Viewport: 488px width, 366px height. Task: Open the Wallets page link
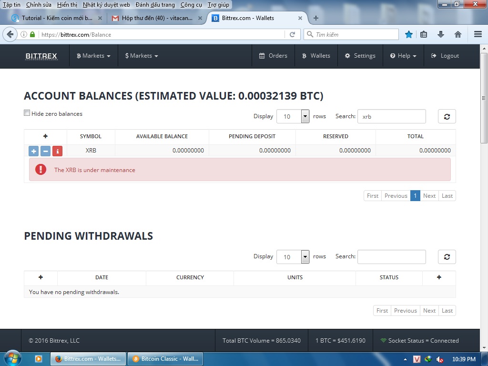click(x=316, y=56)
